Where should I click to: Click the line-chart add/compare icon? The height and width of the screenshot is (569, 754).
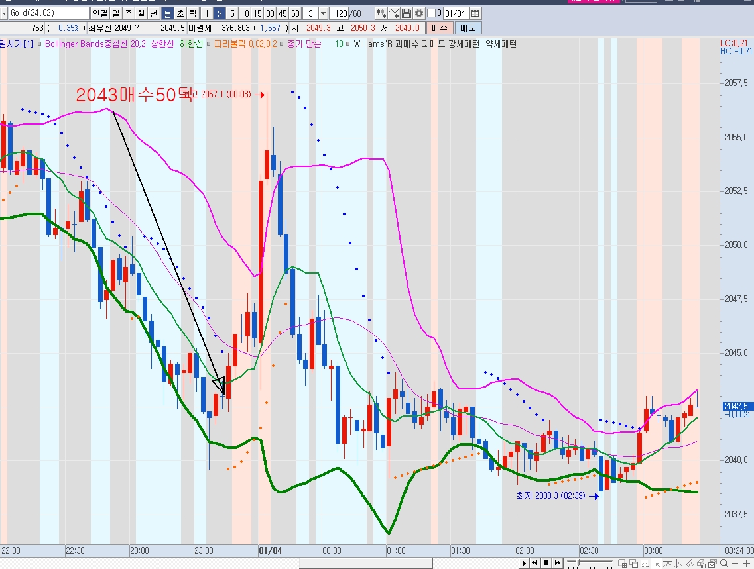394,13
